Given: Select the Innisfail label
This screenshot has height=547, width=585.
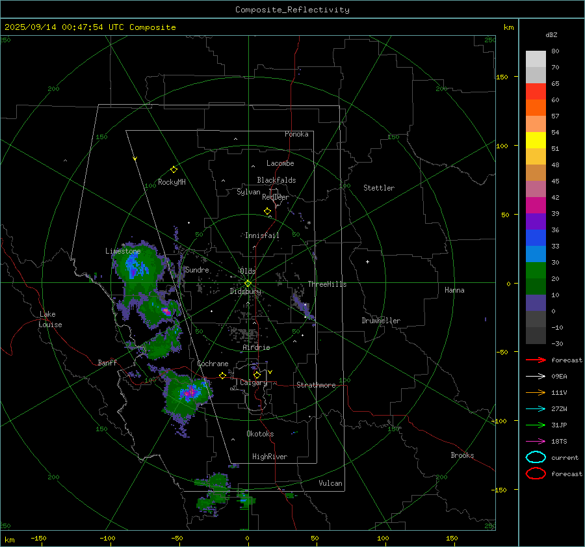Looking at the screenshot, I should coord(262,235).
